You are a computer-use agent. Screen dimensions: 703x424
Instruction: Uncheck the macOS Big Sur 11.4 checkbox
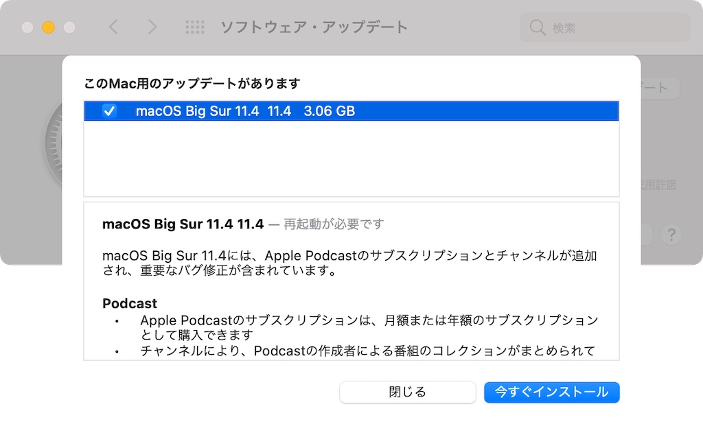(109, 110)
